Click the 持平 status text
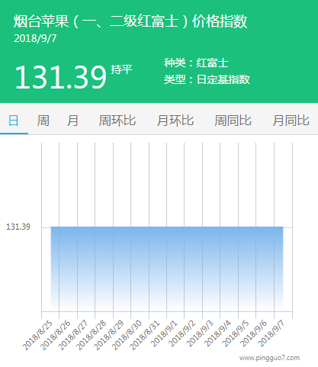The width and height of the screenshot is (318, 367). (121, 69)
